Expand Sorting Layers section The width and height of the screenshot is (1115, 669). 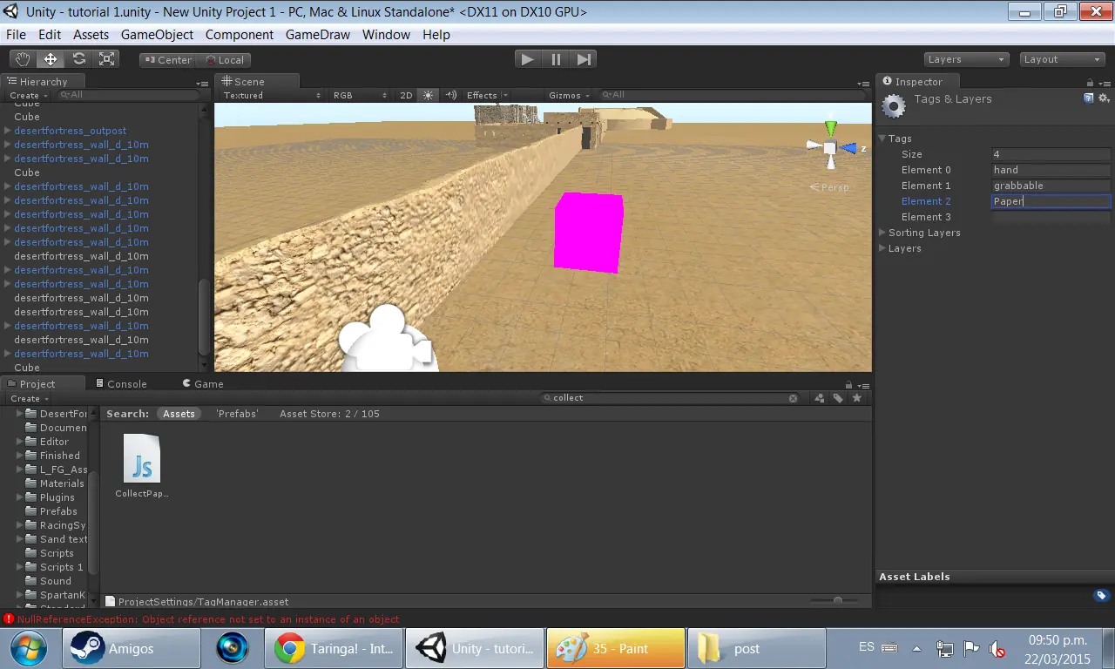coord(882,233)
